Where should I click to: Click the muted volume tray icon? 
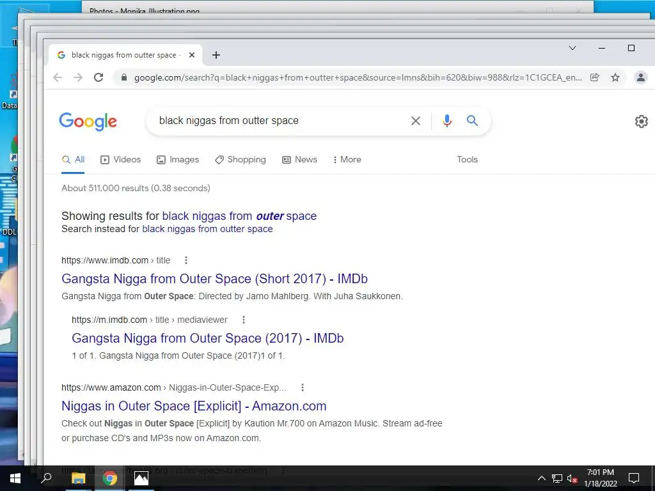coord(572,478)
